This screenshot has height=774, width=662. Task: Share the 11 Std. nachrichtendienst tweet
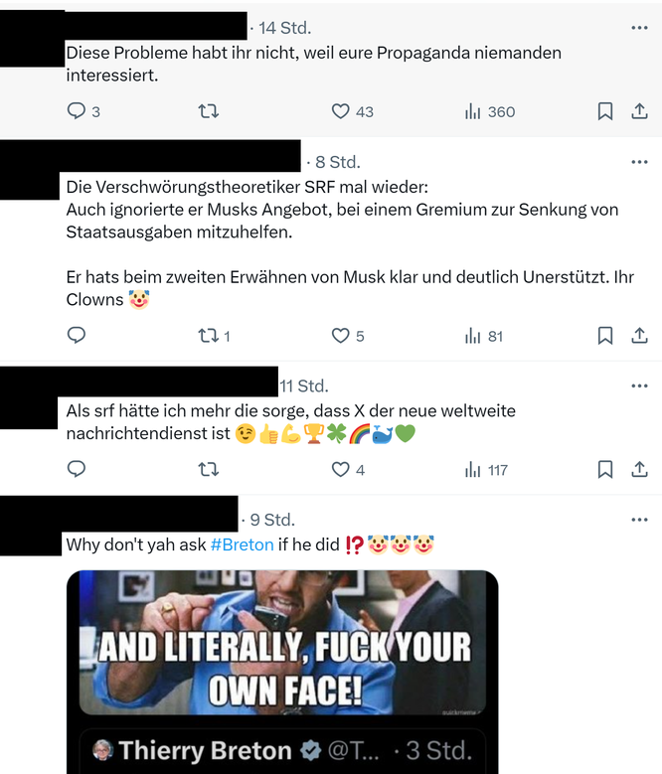639,469
